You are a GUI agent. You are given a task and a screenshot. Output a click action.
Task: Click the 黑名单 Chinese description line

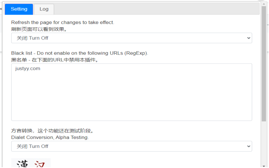[55, 60]
